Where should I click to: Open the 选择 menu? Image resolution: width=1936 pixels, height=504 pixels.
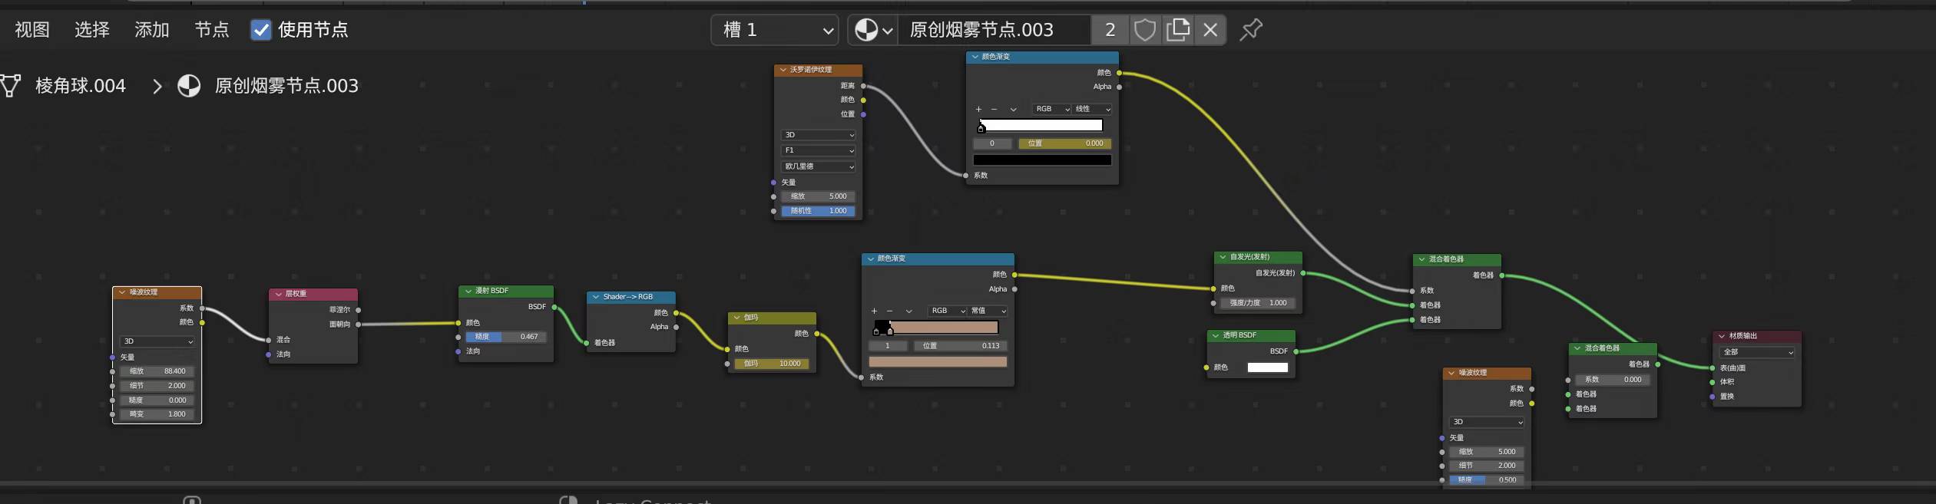click(92, 30)
